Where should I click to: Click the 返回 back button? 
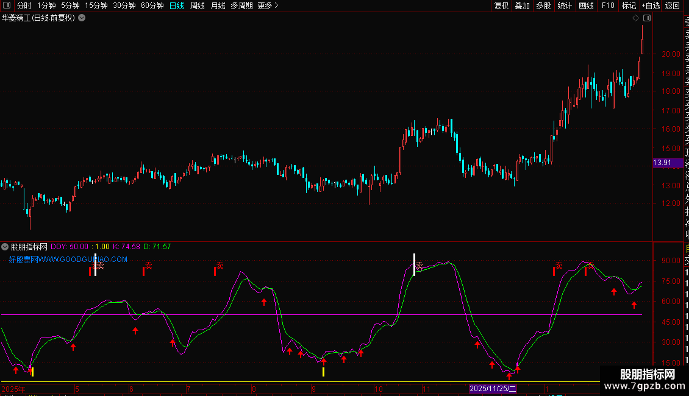[673, 5]
